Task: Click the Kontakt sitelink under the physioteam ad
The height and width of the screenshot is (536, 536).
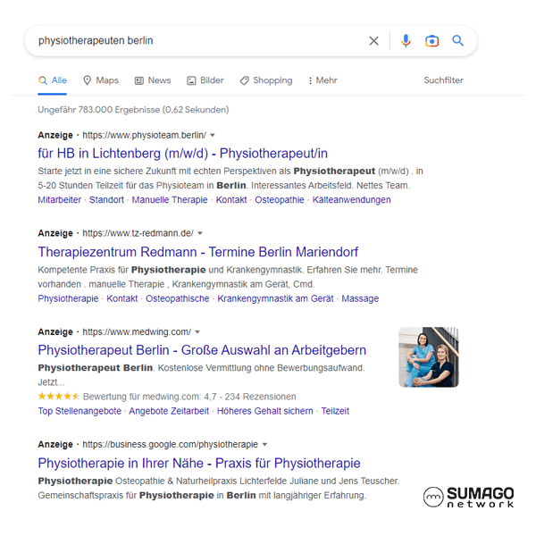Action: tap(231, 199)
